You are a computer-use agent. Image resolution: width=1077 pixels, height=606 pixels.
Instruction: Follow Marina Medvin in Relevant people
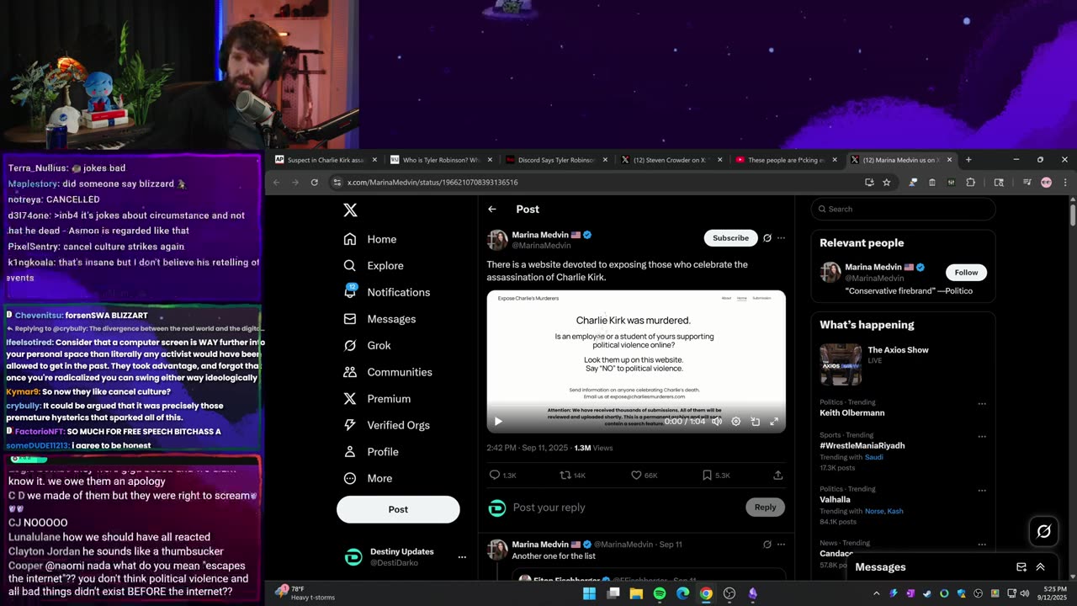966,273
